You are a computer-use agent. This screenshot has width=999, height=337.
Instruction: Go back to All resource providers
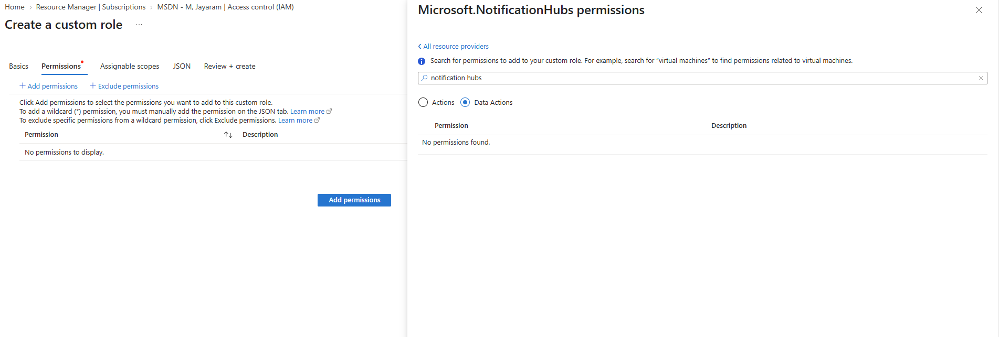[454, 47]
